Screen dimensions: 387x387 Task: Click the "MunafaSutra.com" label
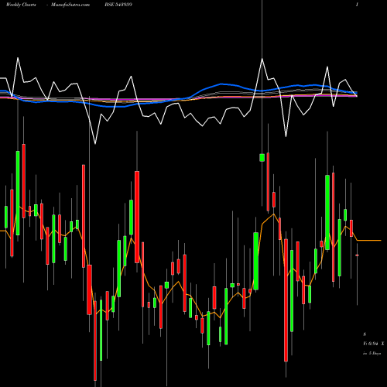[70, 5]
